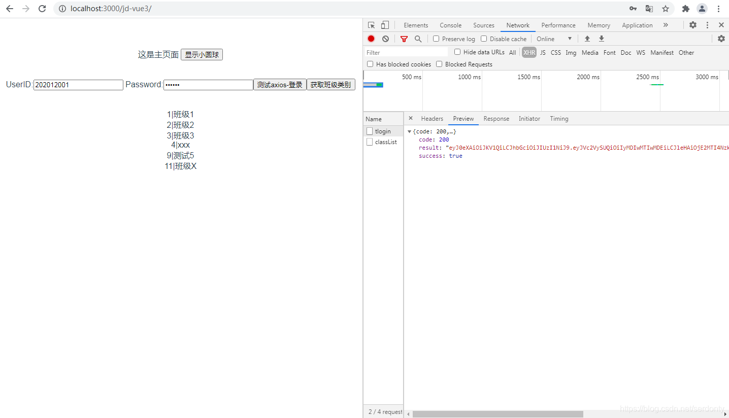Show more DevTools tabs chevron

click(x=666, y=25)
